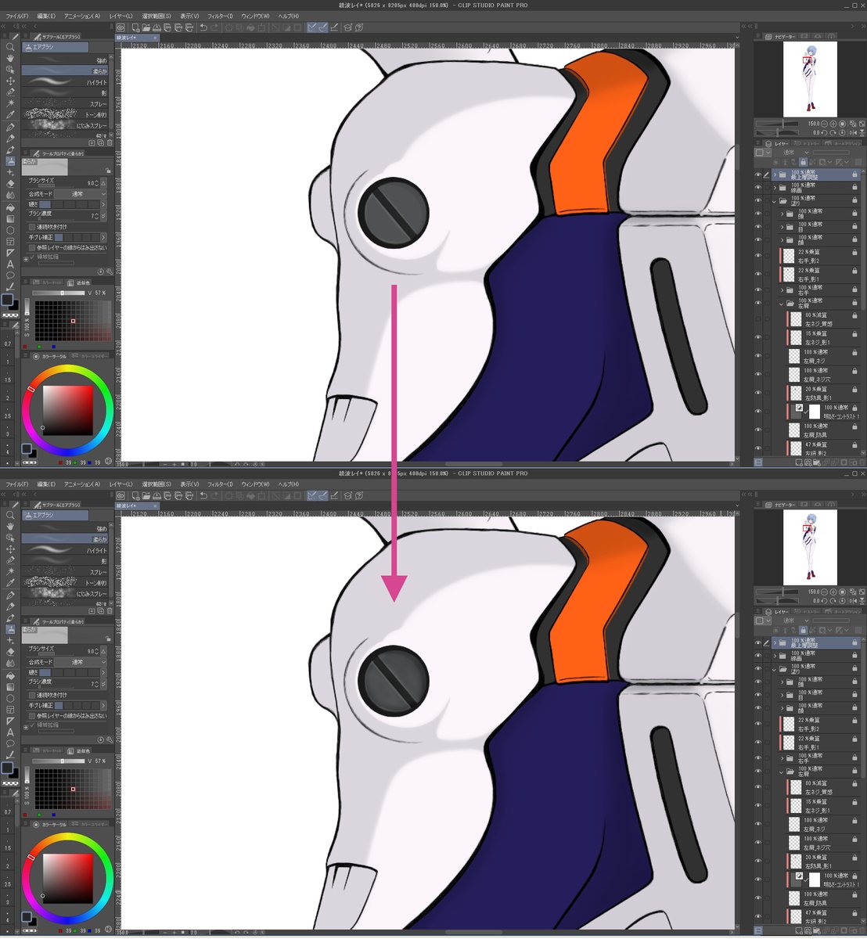
Task: Select the Eraser tool in the upper window
Action: pyautogui.click(x=10, y=183)
